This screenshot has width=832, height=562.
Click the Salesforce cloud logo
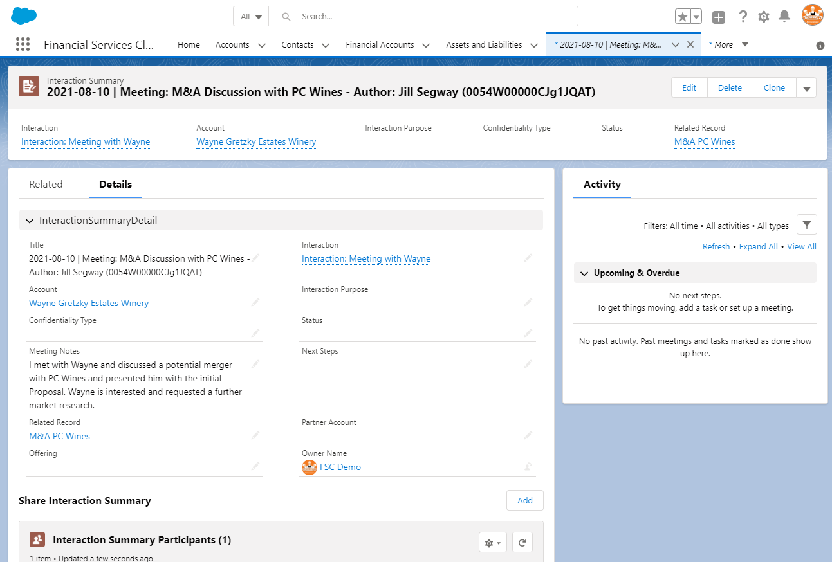pyautogui.click(x=24, y=15)
